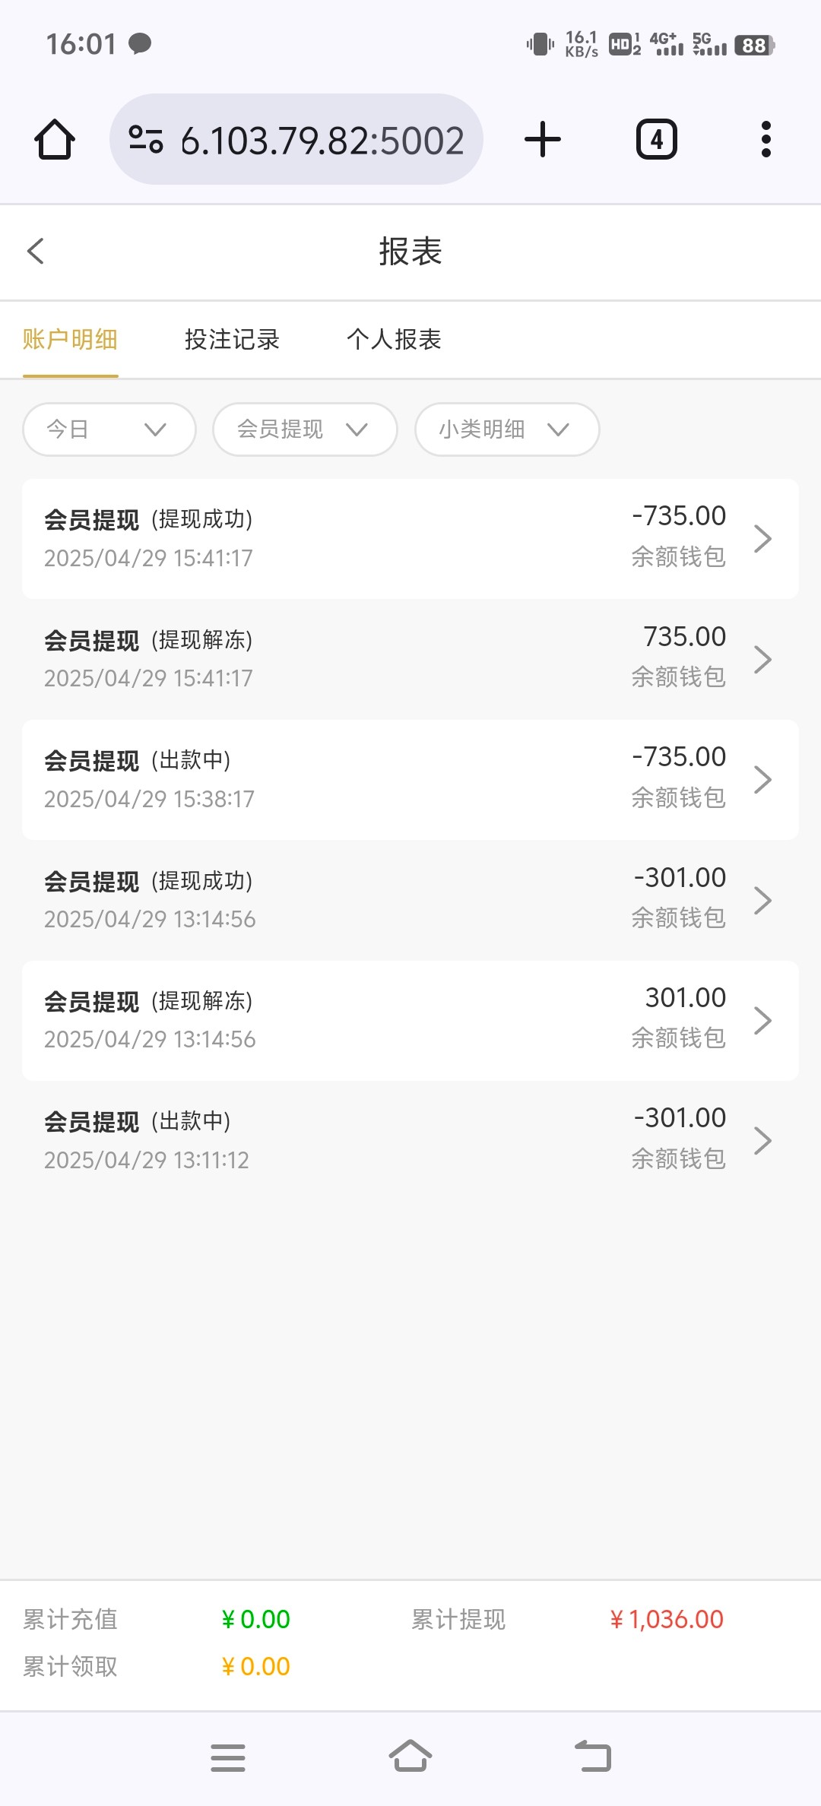Viewport: 821px width, 1806px height.
Task: Tap Android recent apps menu button
Action: click(228, 1757)
